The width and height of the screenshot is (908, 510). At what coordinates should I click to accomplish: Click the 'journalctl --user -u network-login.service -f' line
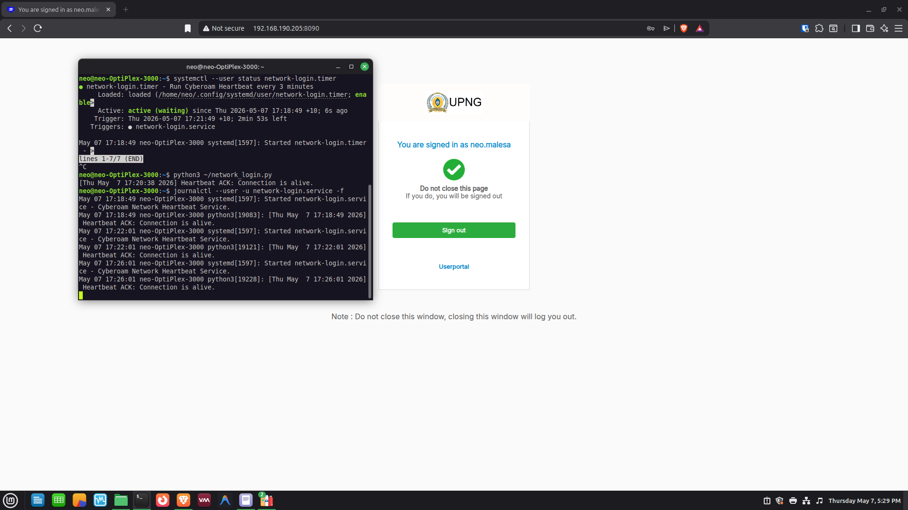[211, 191]
